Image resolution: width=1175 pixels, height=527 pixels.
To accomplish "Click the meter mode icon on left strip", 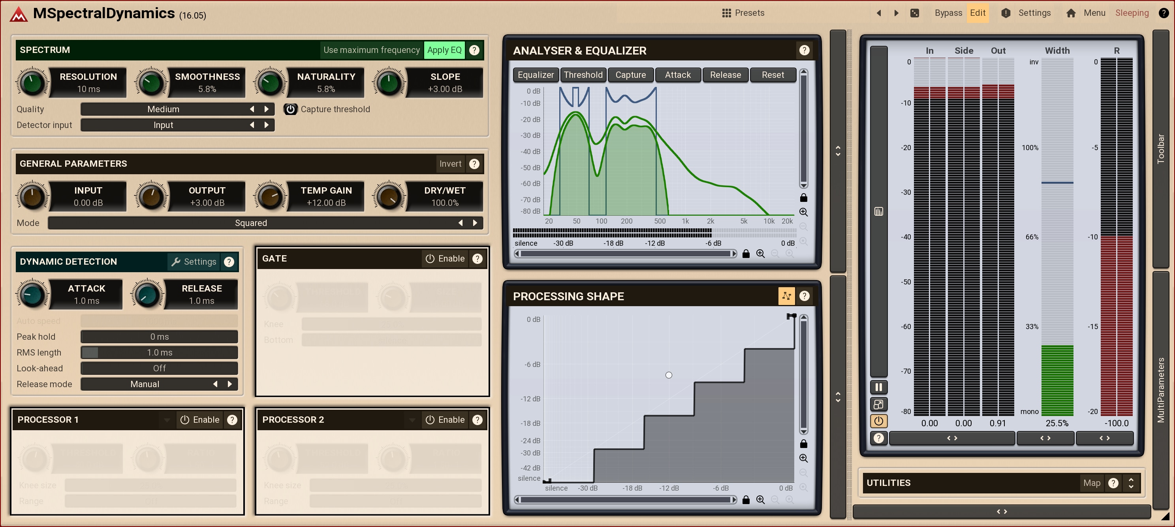I will (x=878, y=211).
